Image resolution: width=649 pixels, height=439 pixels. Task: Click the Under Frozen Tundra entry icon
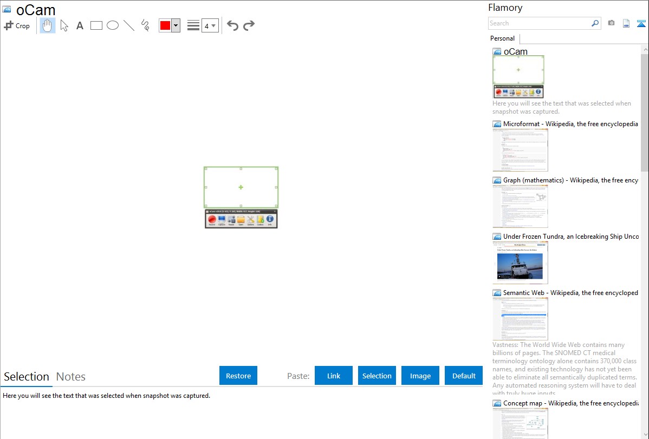click(497, 236)
